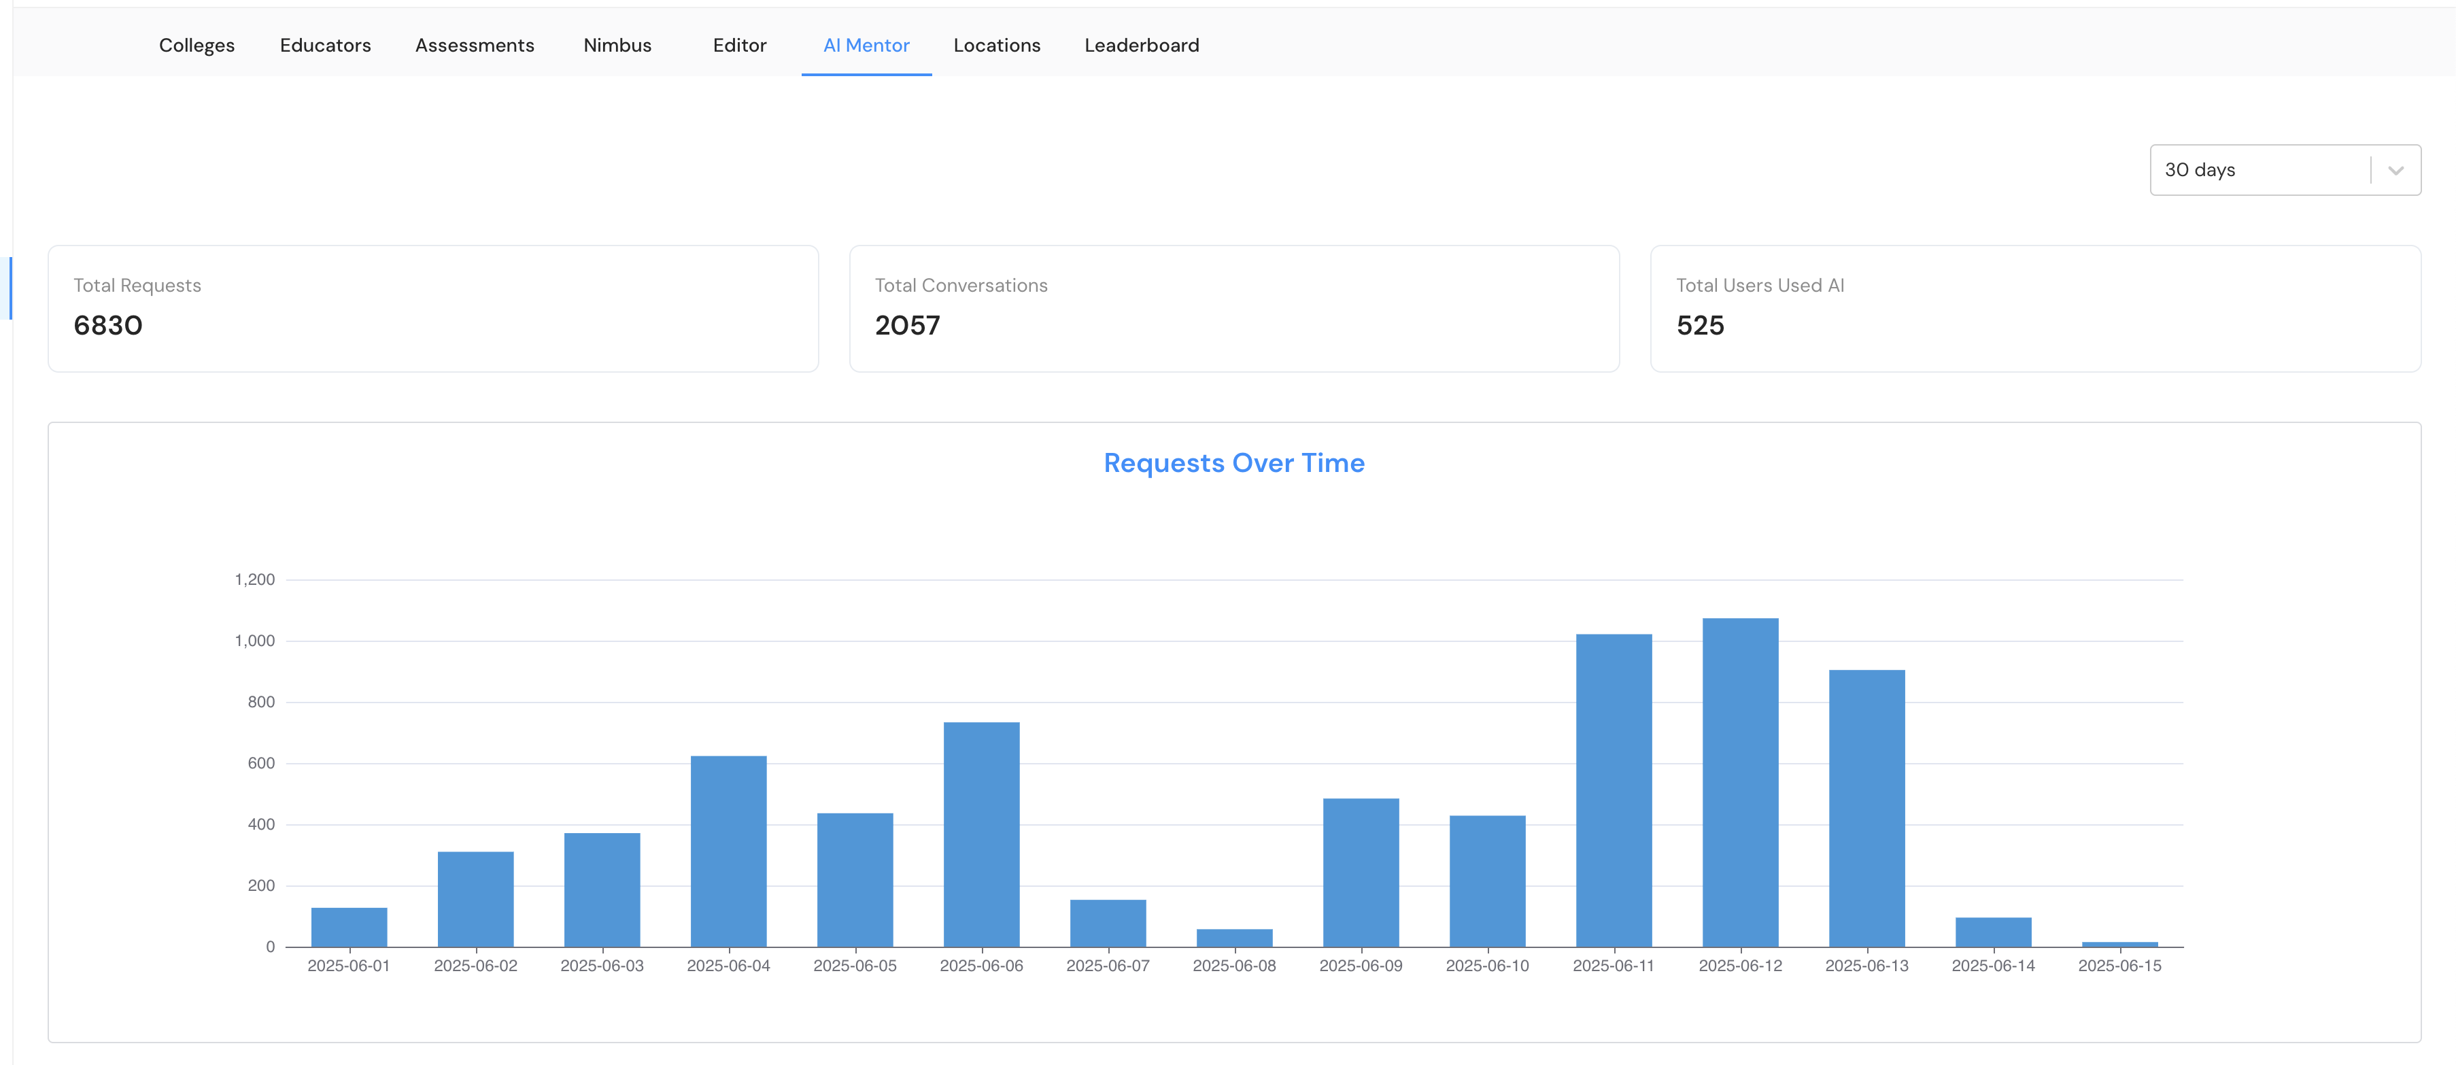Switch to the Educators tab

[325, 45]
